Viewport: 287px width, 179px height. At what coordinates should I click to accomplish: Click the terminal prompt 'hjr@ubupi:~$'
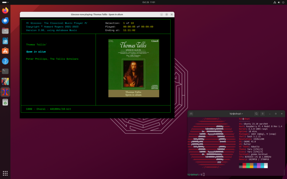[195, 175]
